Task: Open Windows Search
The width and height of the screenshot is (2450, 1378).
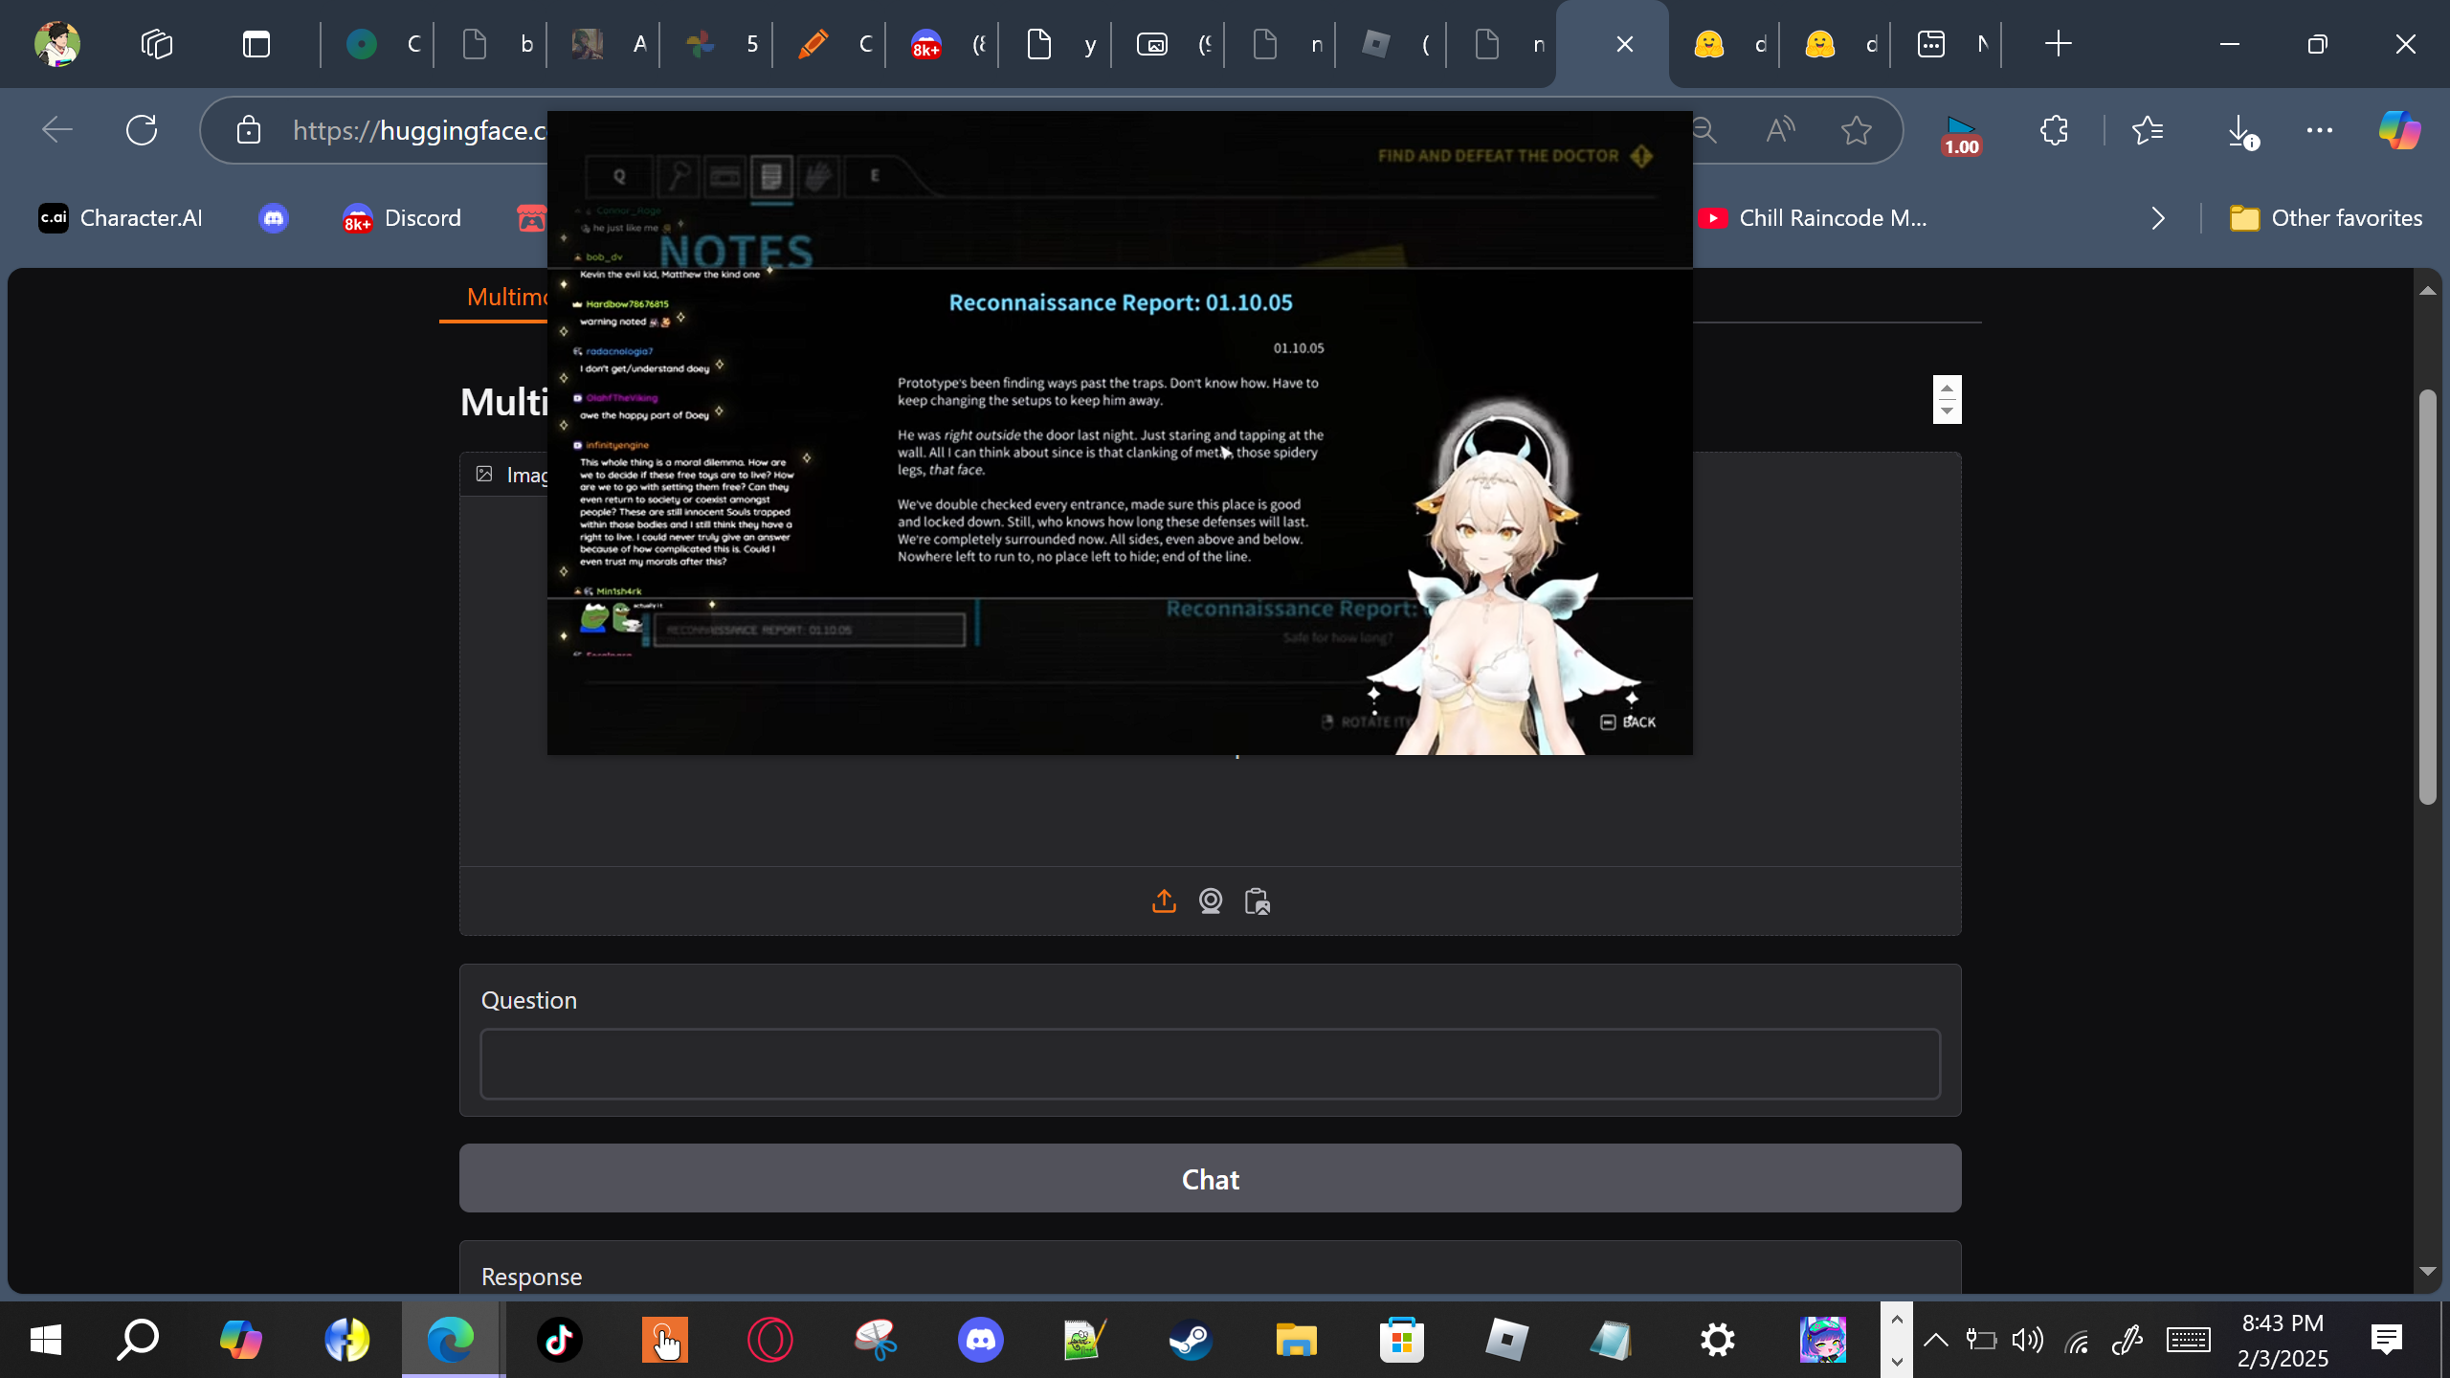Action: pos(139,1340)
